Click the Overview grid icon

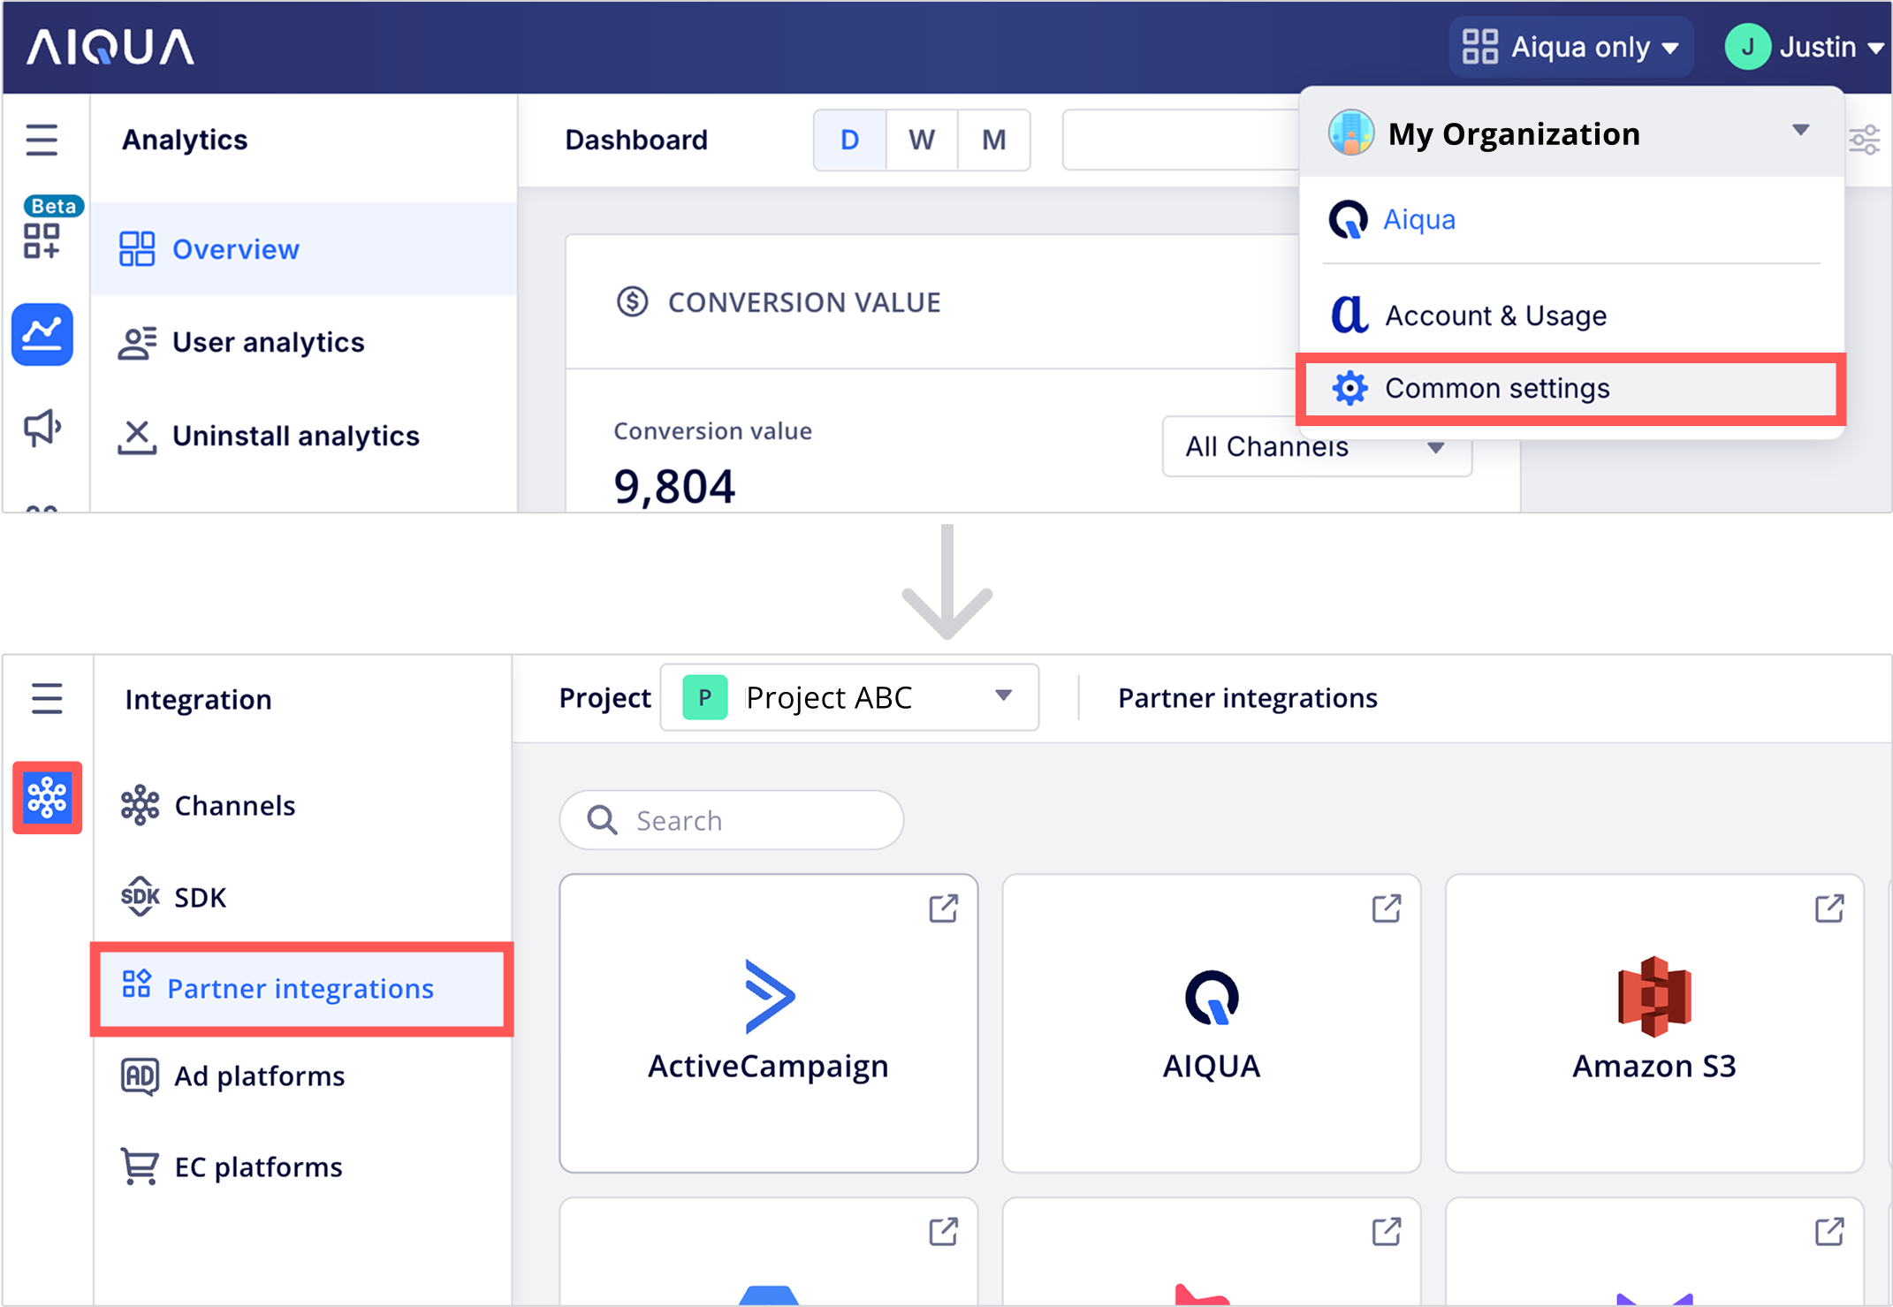coord(137,249)
